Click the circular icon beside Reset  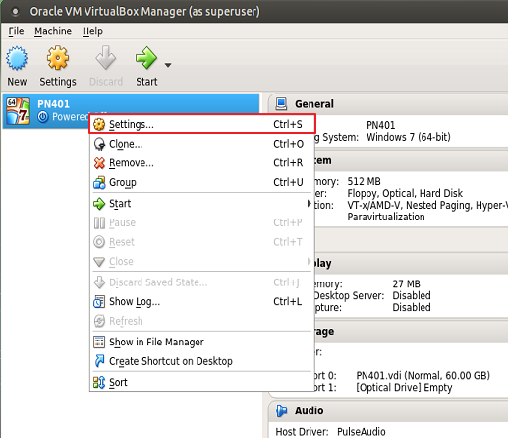[x=99, y=242]
